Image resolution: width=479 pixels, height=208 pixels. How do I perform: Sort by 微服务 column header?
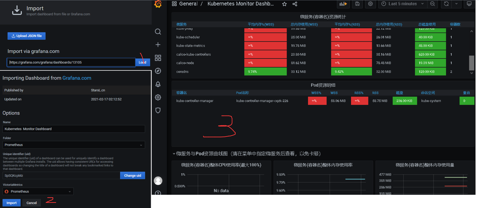pos(182,24)
